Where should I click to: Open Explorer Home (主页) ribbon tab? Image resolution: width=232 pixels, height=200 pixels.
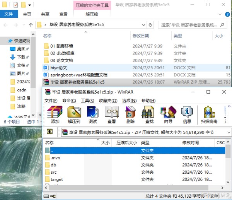(x=27, y=14)
